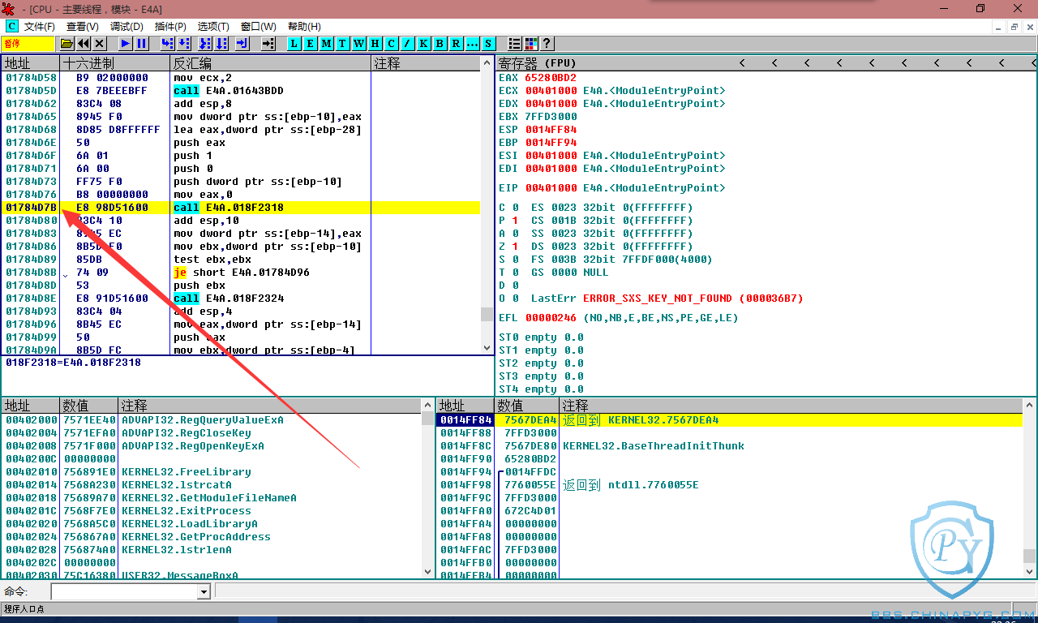The height and width of the screenshot is (623, 1038).
Task: Click into the 命令 command input field
Action: [124, 592]
